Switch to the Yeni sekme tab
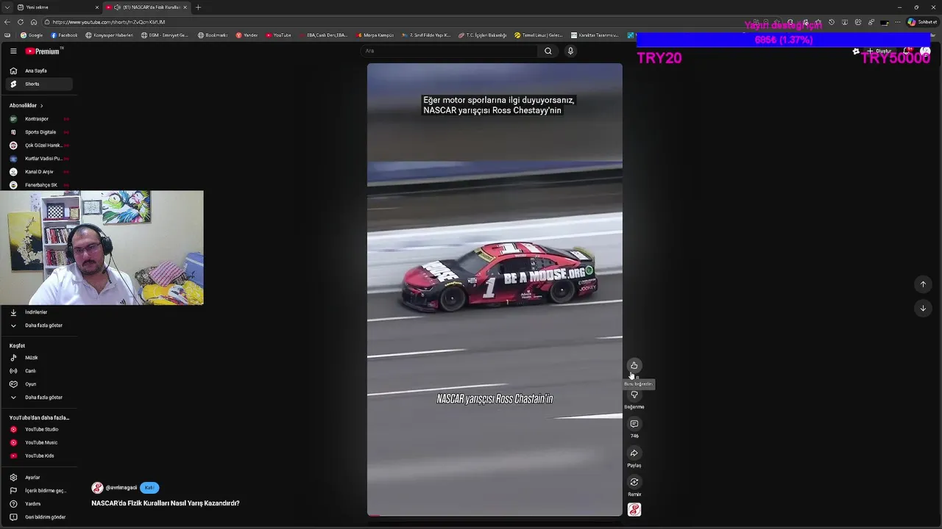Image resolution: width=942 pixels, height=529 pixels. (x=57, y=7)
